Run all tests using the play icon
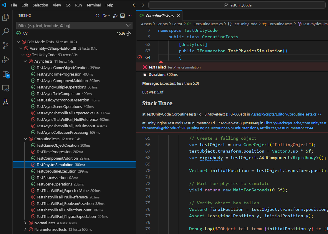 point(105,16)
